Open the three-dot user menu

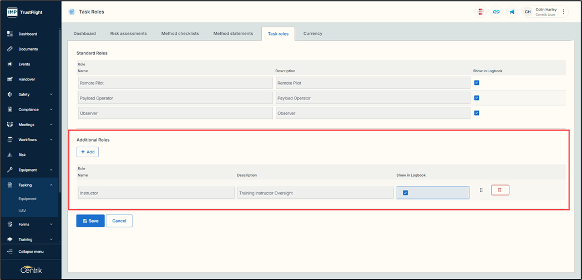pos(564,12)
